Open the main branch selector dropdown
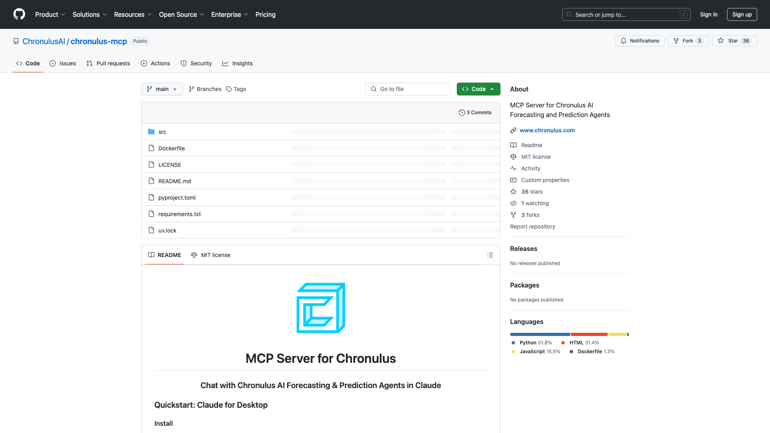 point(162,89)
